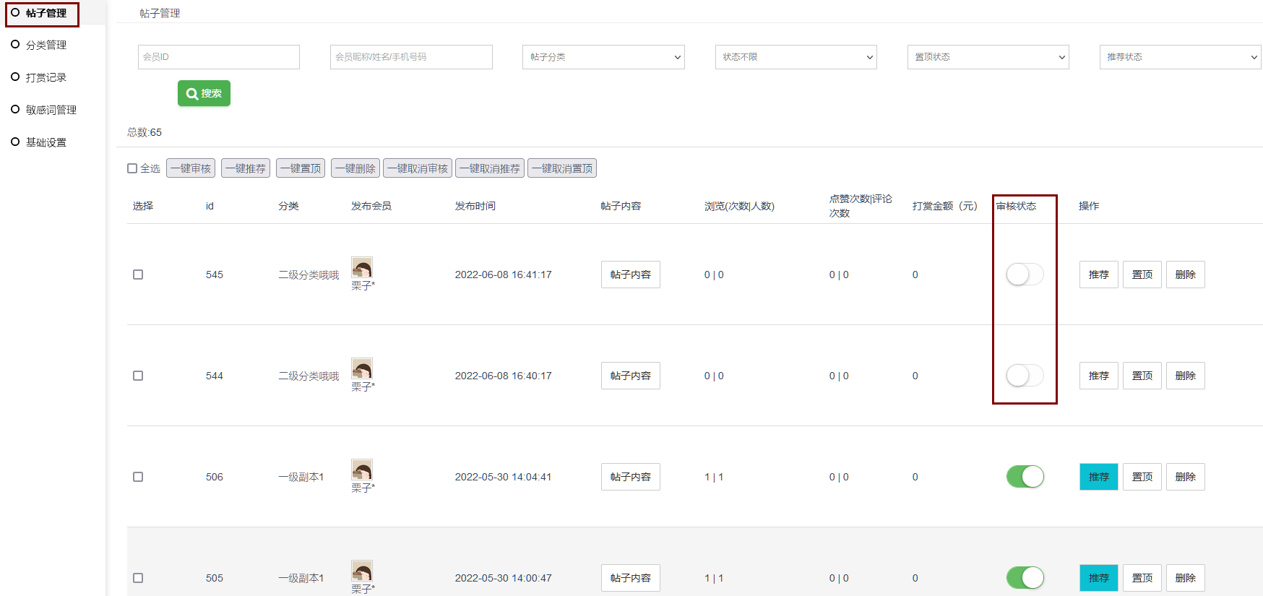Focus the 会员ID input field
This screenshot has height=596, width=1263.
click(218, 57)
